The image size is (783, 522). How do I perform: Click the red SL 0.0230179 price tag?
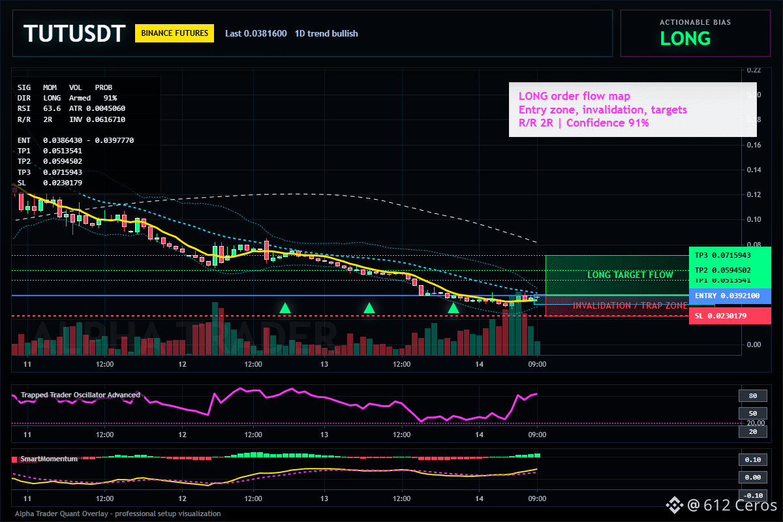729,316
